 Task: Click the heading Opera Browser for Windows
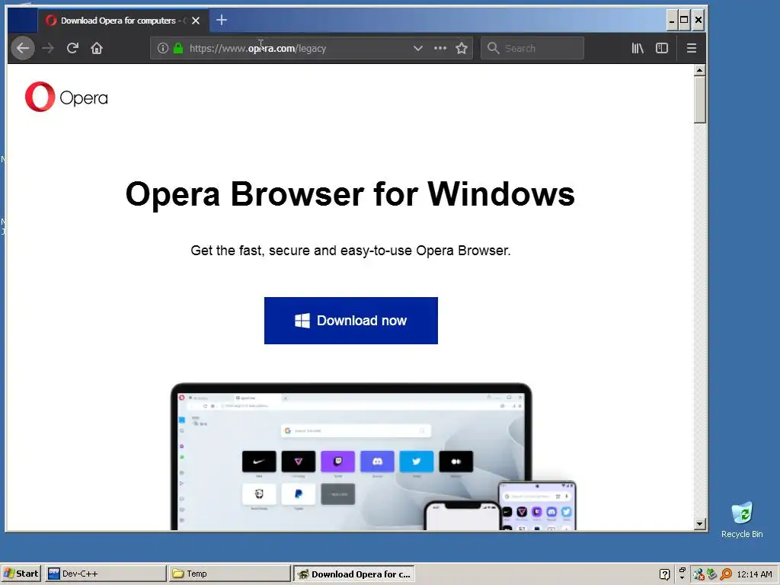click(x=350, y=193)
